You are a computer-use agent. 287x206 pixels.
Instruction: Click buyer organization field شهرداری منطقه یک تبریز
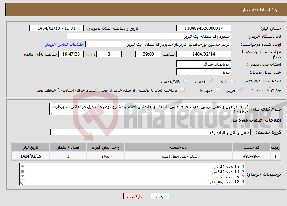(149, 36)
